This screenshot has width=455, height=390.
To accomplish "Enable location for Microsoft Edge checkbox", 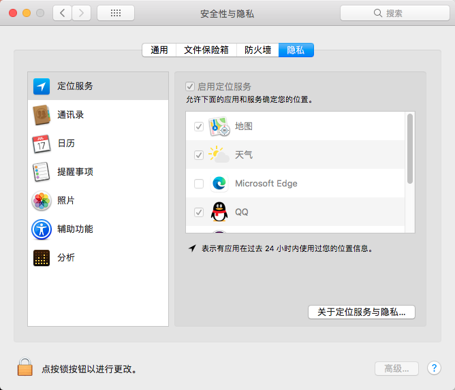I will (199, 184).
